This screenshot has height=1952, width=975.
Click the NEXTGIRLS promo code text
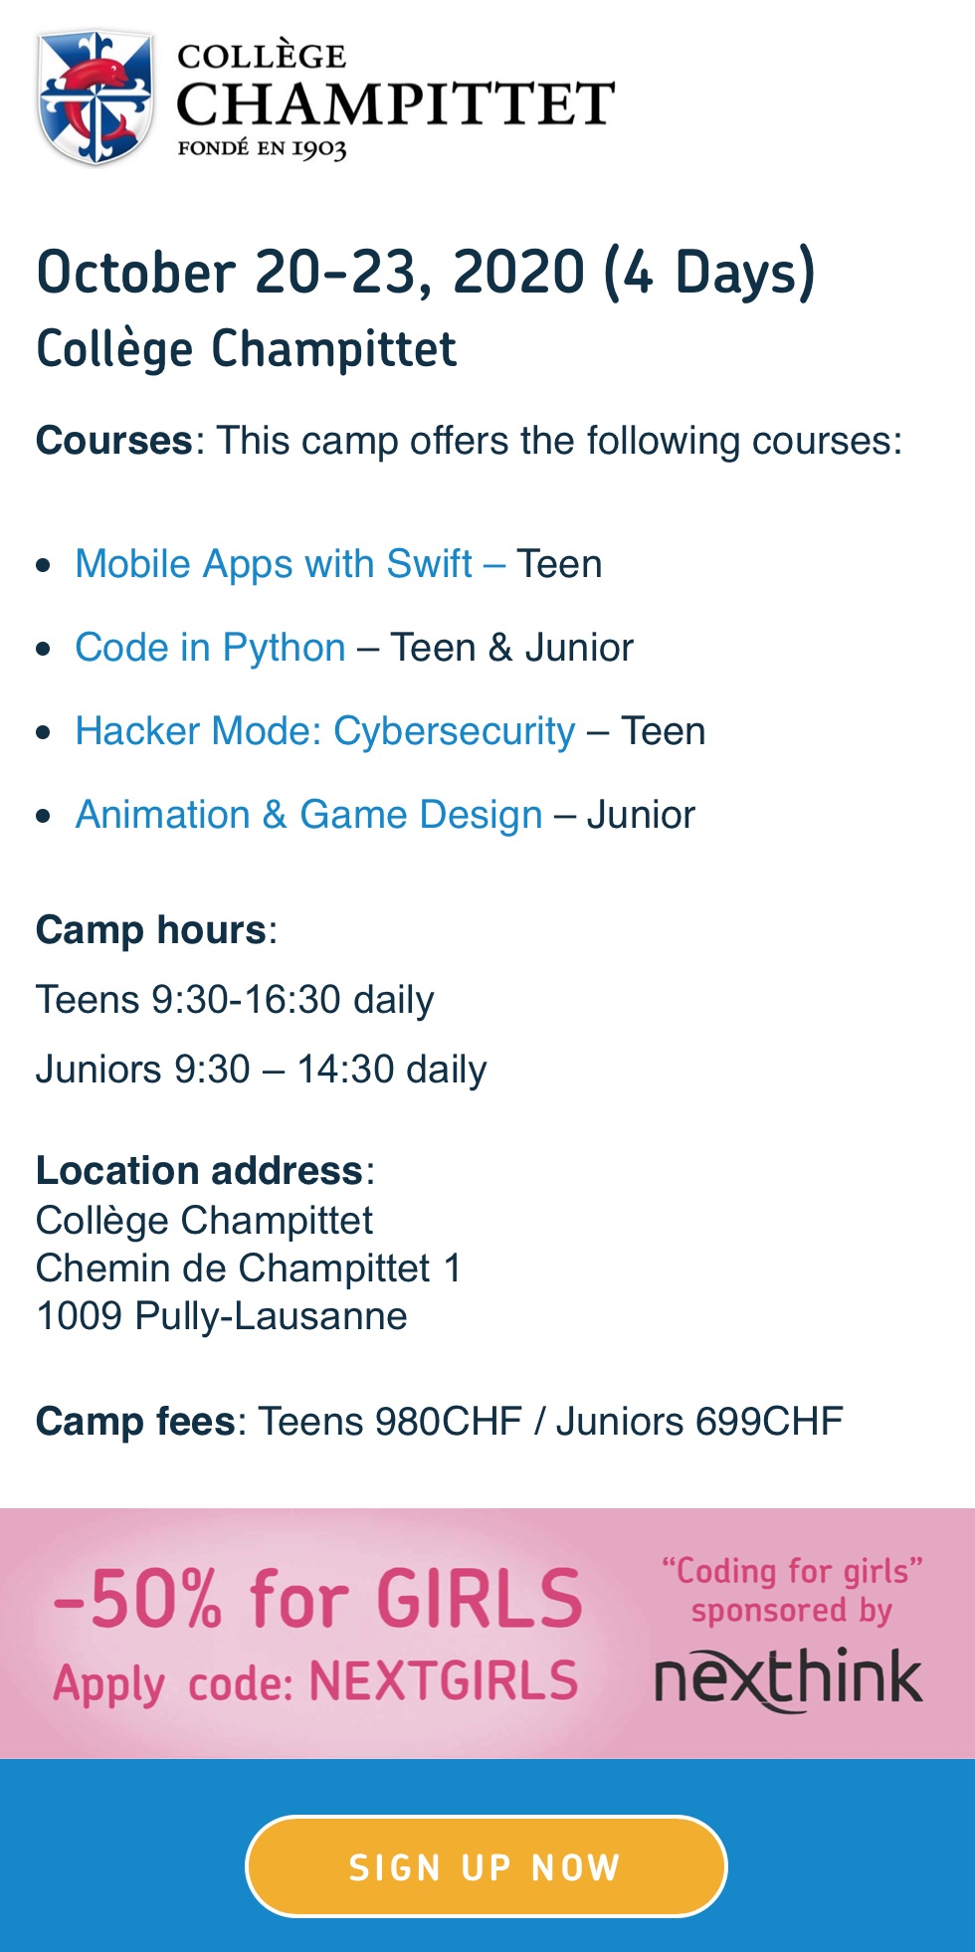(444, 1682)
